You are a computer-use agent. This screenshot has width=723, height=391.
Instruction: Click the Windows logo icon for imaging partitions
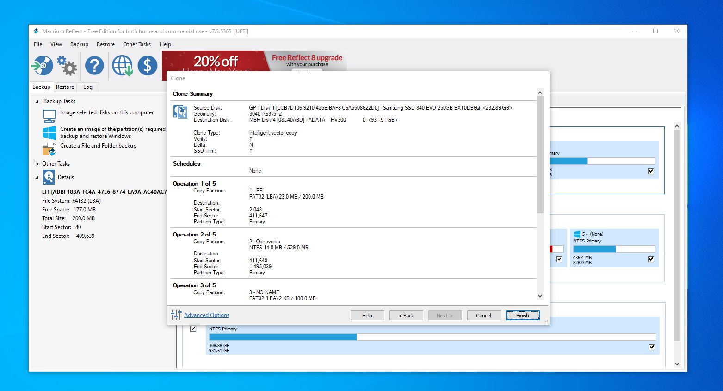pyautogui.click(x=49, y=133)
